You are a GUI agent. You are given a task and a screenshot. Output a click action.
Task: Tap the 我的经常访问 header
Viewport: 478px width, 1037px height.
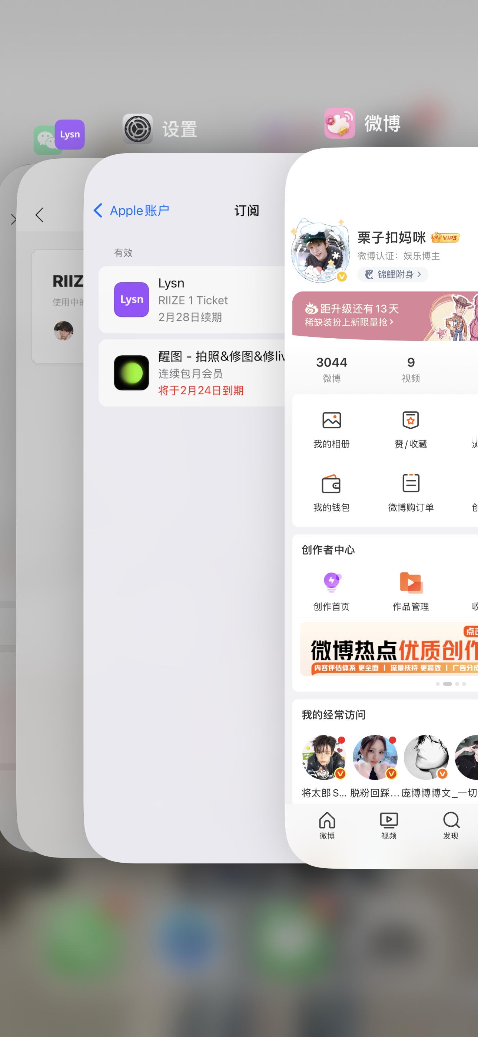333,715
